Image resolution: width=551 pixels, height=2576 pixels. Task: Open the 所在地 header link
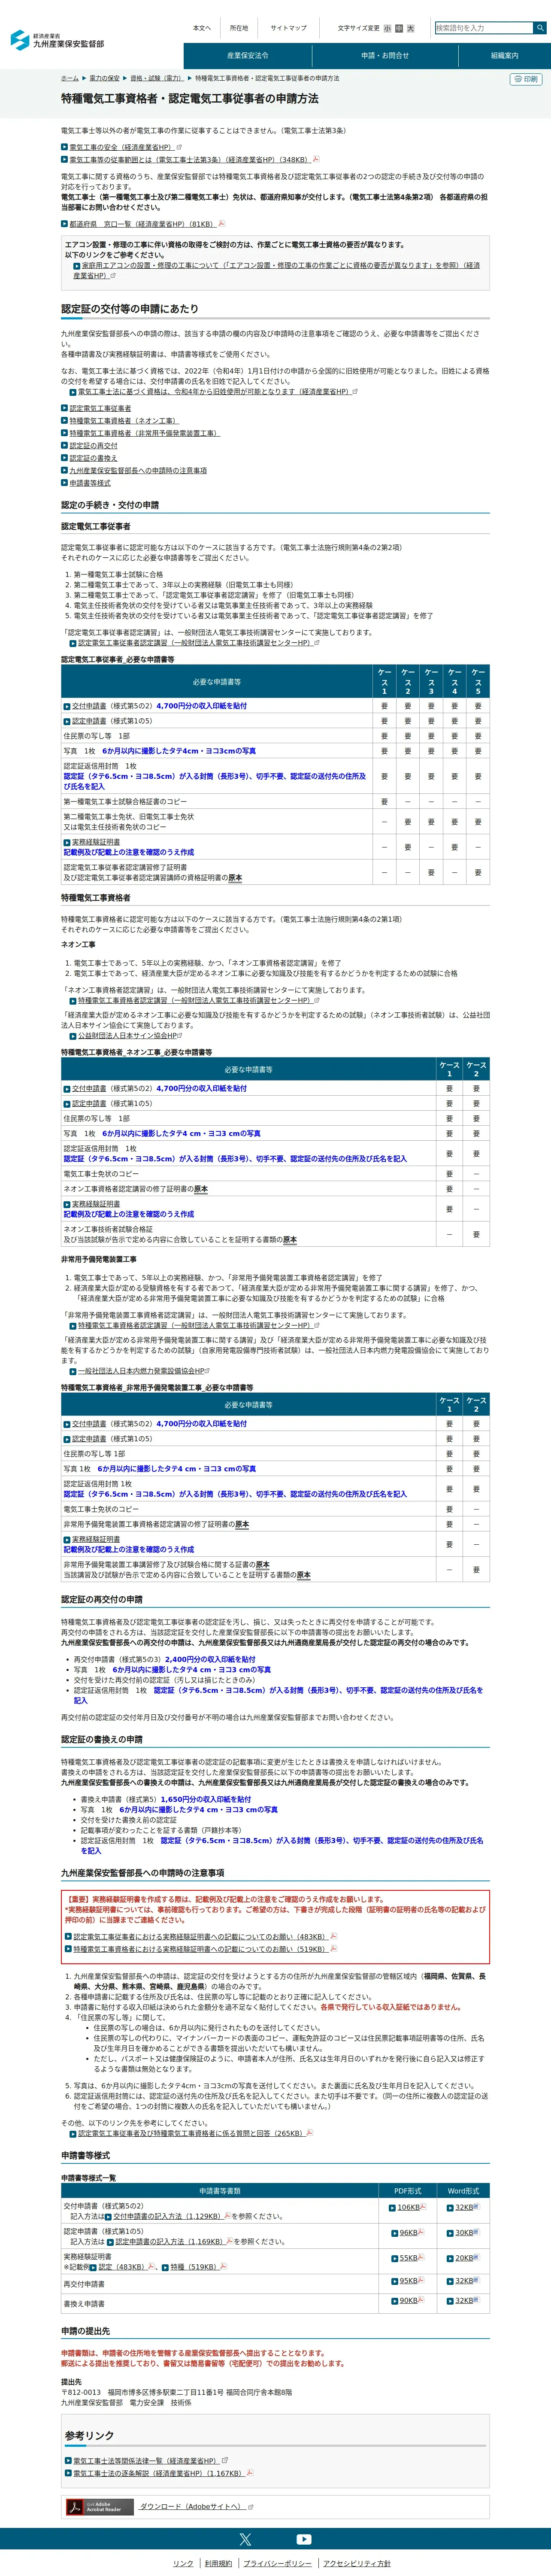tap(239, 28)
